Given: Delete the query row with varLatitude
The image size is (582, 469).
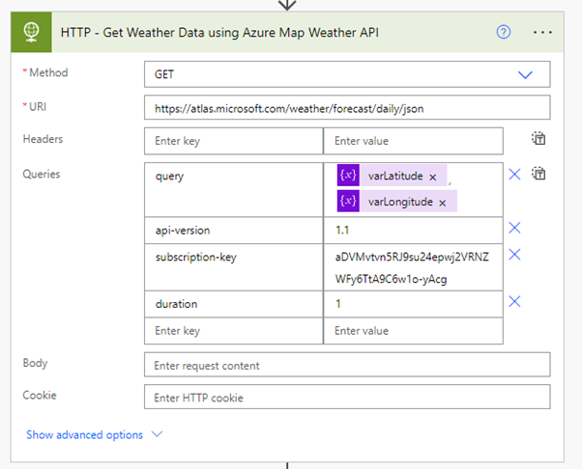Looking at the screenshot, I should [x=514, y=174].
